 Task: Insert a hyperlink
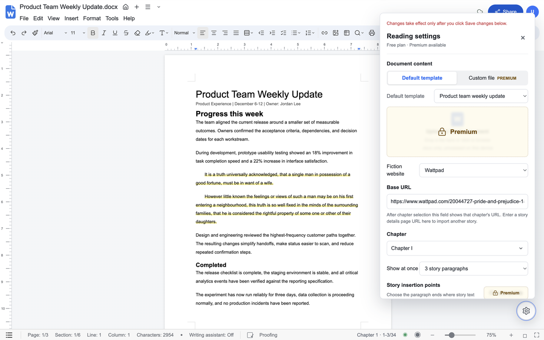[x=324, y=33]
